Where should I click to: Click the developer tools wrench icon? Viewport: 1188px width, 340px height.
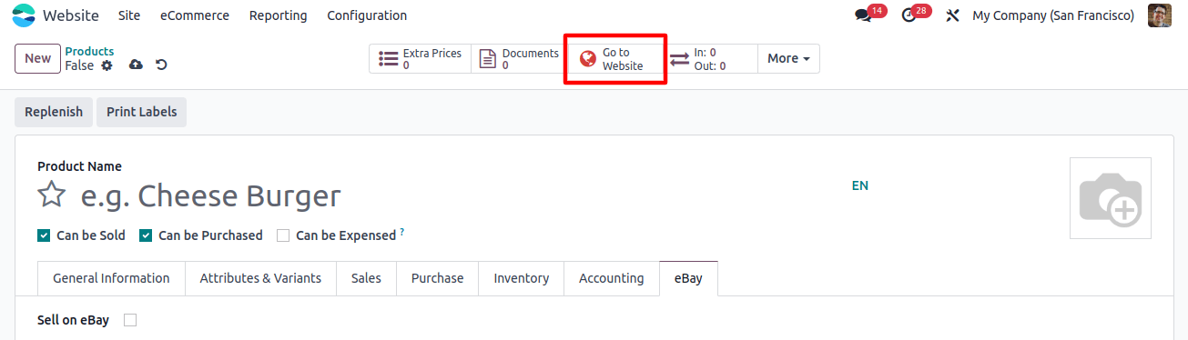953,15
